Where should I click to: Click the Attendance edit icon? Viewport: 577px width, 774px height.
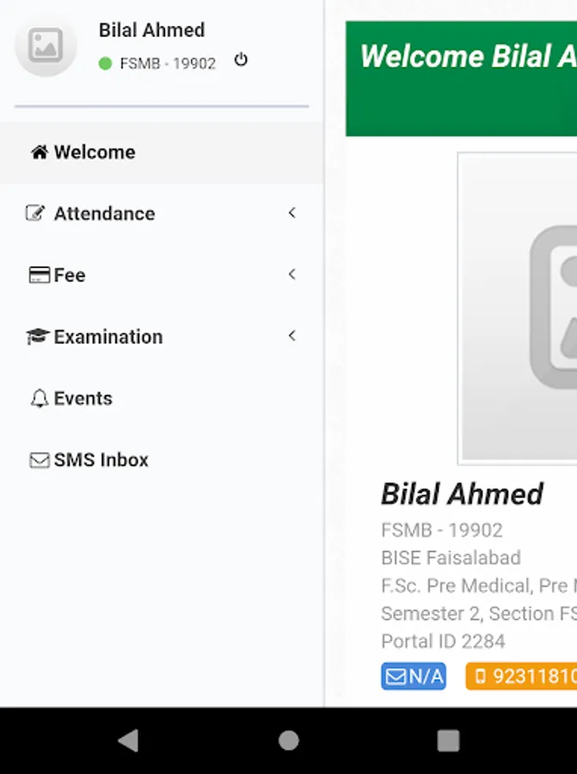coord(35,213)
